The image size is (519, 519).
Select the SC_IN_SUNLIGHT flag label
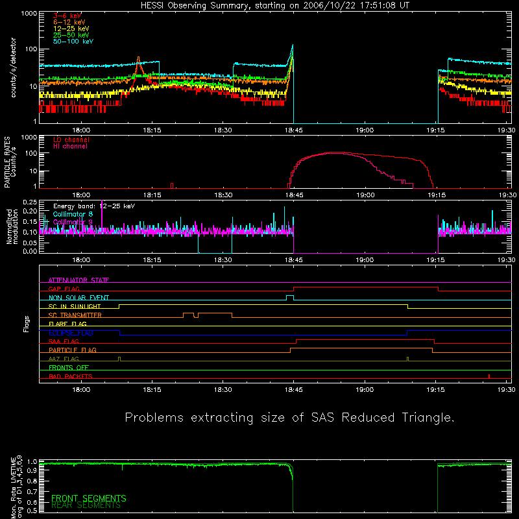[75, 306]
